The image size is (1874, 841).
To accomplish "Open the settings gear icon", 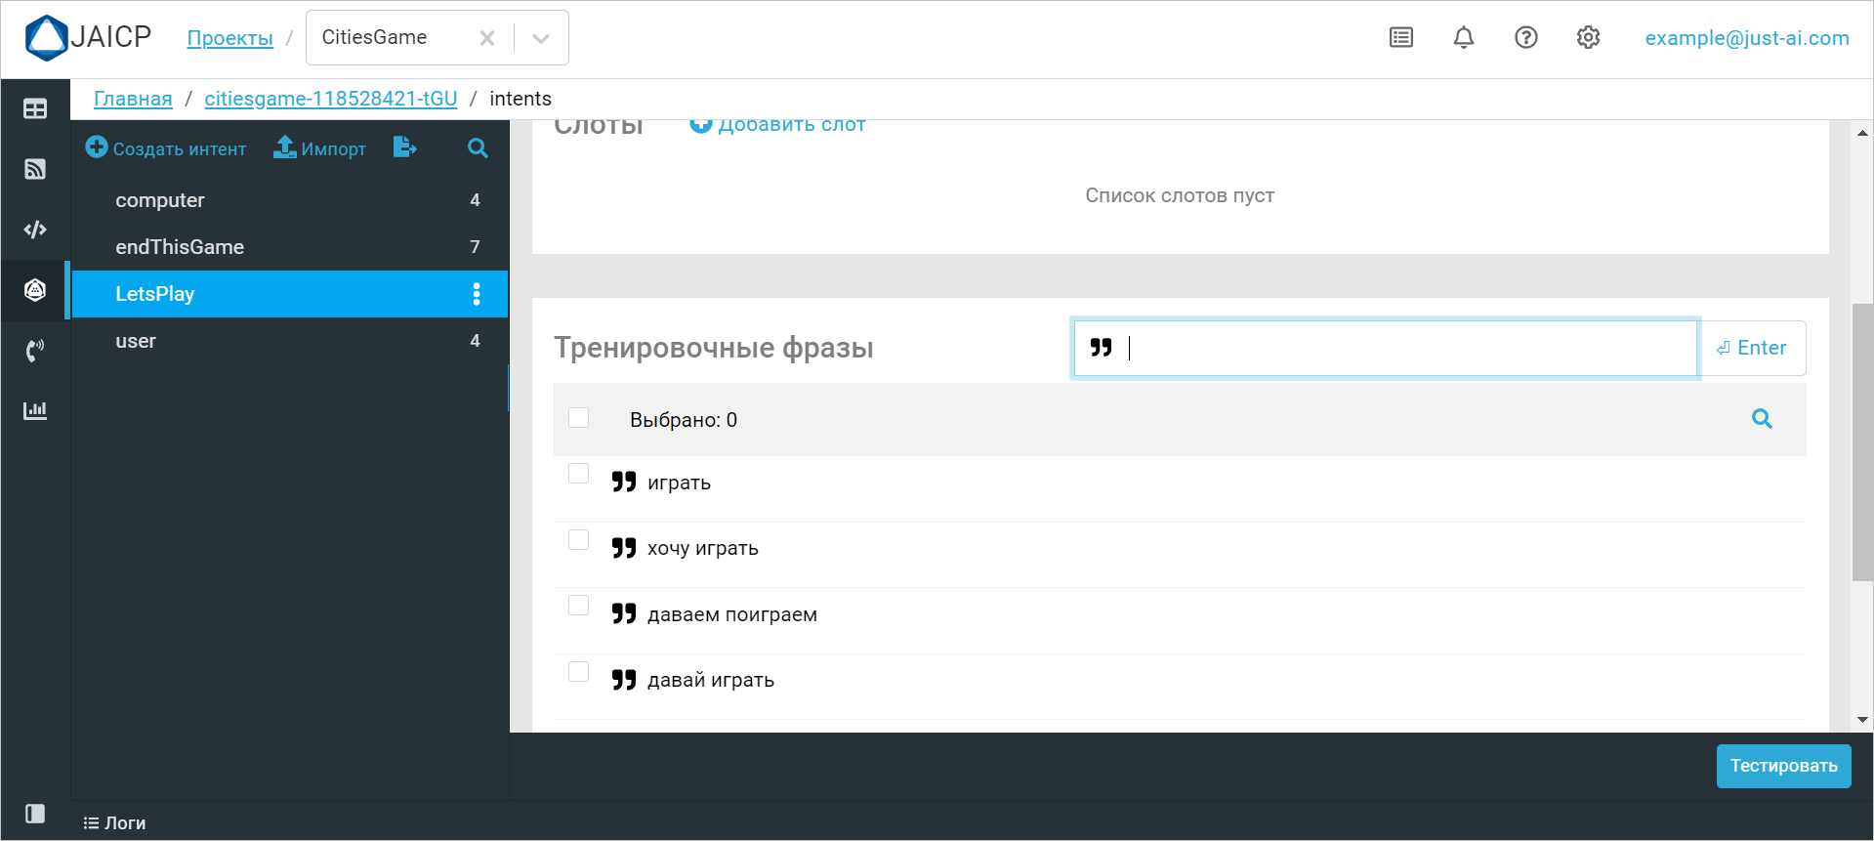I will pos(1588,38).
